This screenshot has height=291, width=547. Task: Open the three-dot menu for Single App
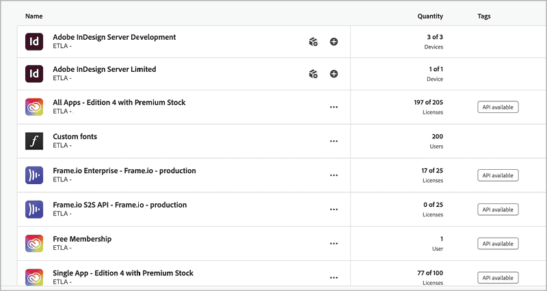(x=334, y=278)
